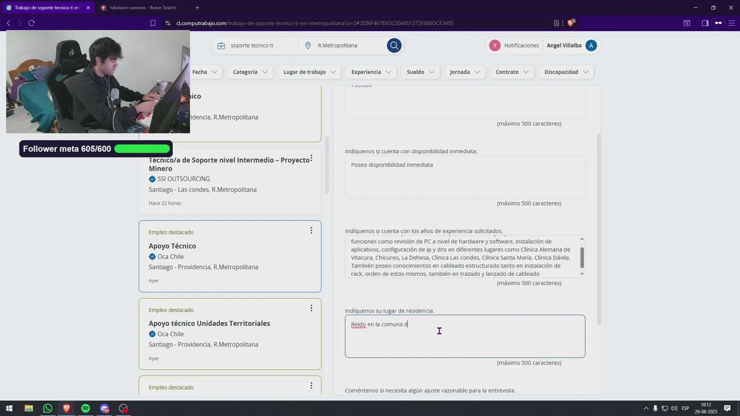Click the user avatar with letter A
Screen dimensions: 740x416
[591, 45]
